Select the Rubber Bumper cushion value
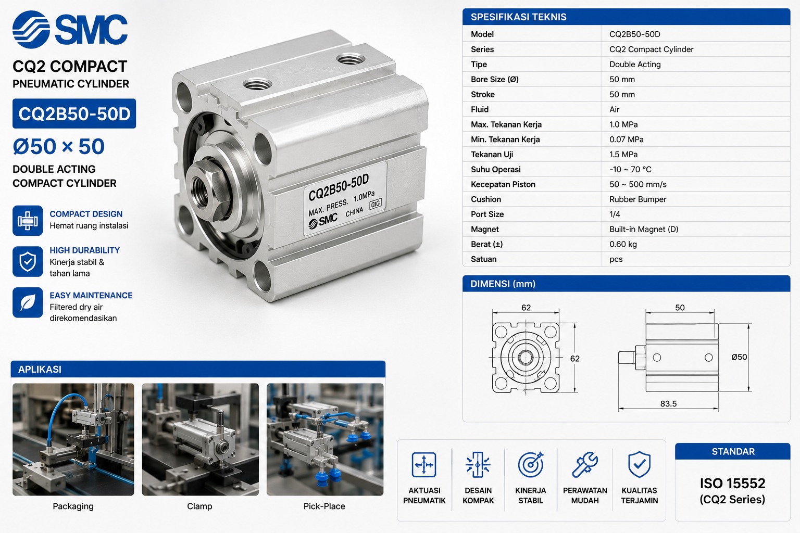 638,199
